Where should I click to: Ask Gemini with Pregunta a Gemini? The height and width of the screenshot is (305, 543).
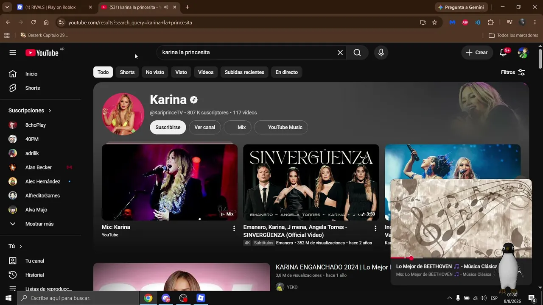[462, 7]
